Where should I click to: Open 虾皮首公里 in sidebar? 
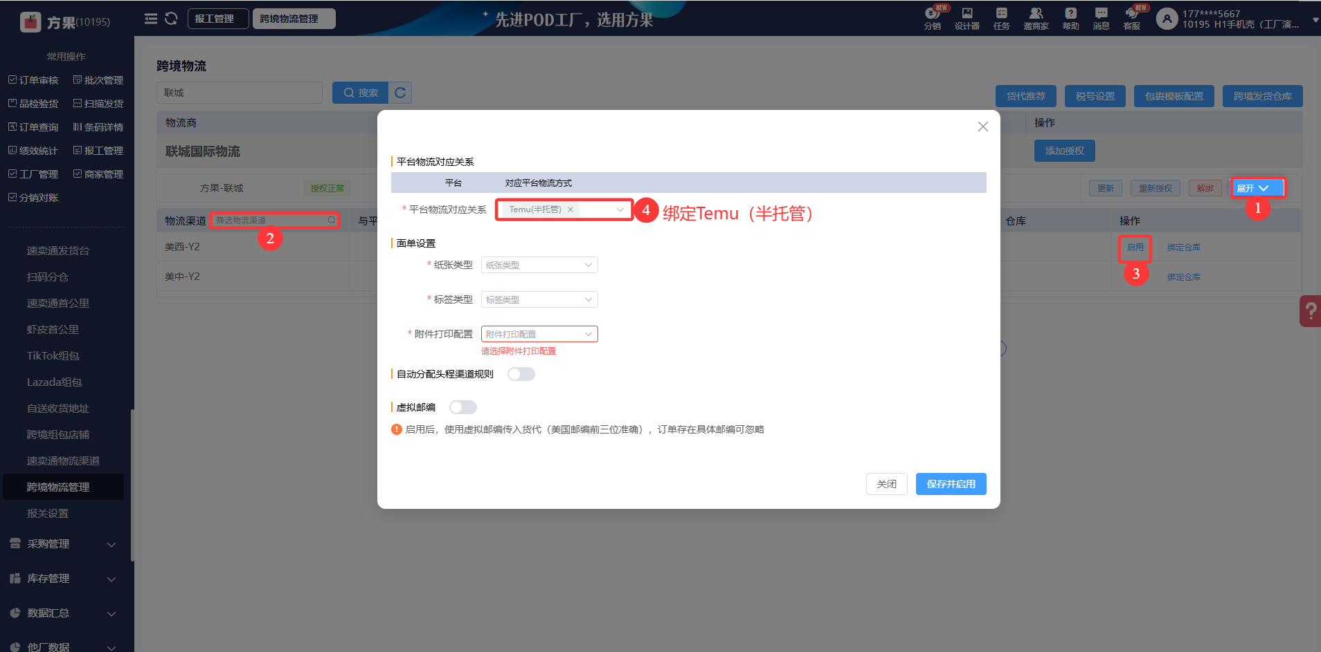click(53, 330)
